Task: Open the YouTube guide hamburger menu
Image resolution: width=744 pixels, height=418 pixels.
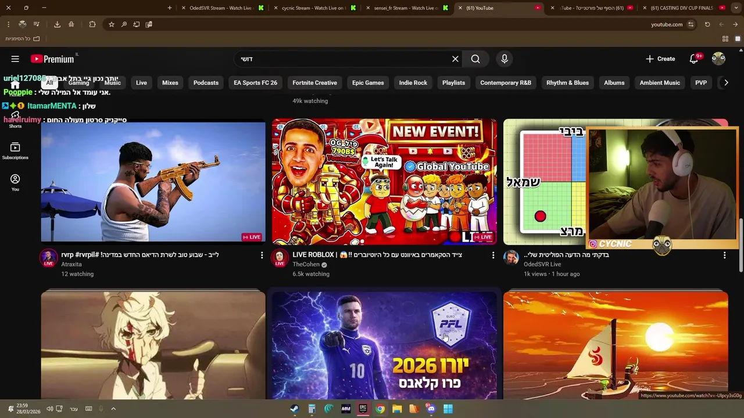Action: click(15, 59)
